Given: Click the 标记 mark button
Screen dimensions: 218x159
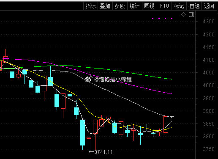Looking at the screenshot, I should (x=179, y=6).
